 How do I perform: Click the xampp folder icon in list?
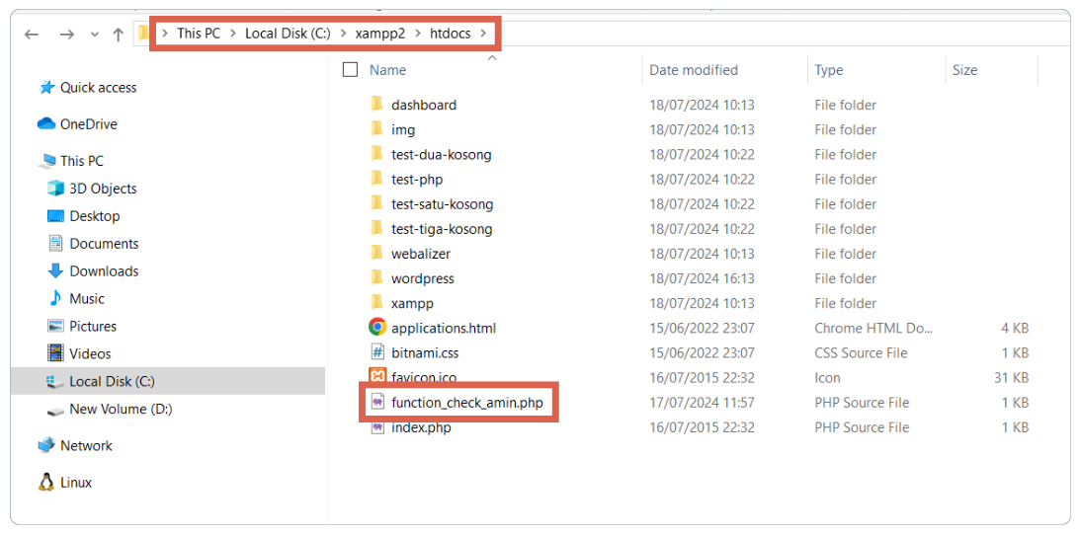click(x=376, y=302)
